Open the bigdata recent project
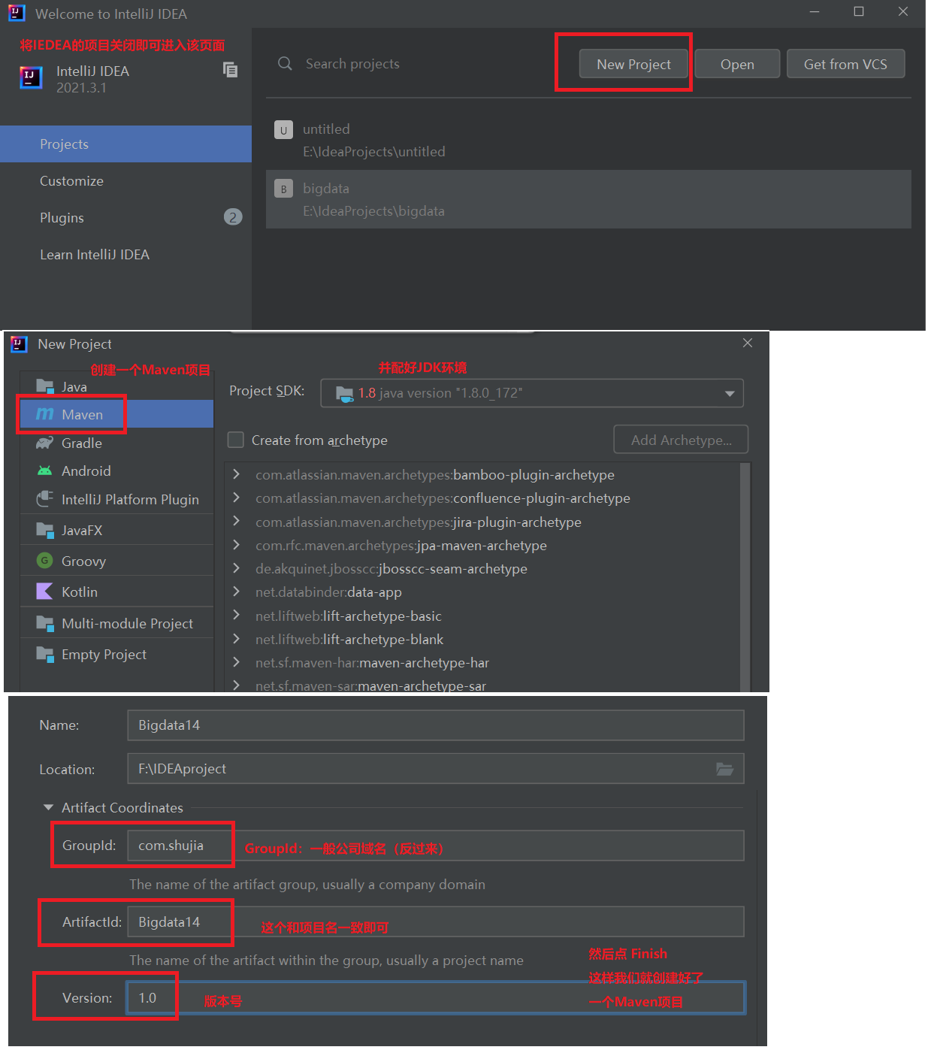This screenshot has height=1059, width=937. coord(588,199)
